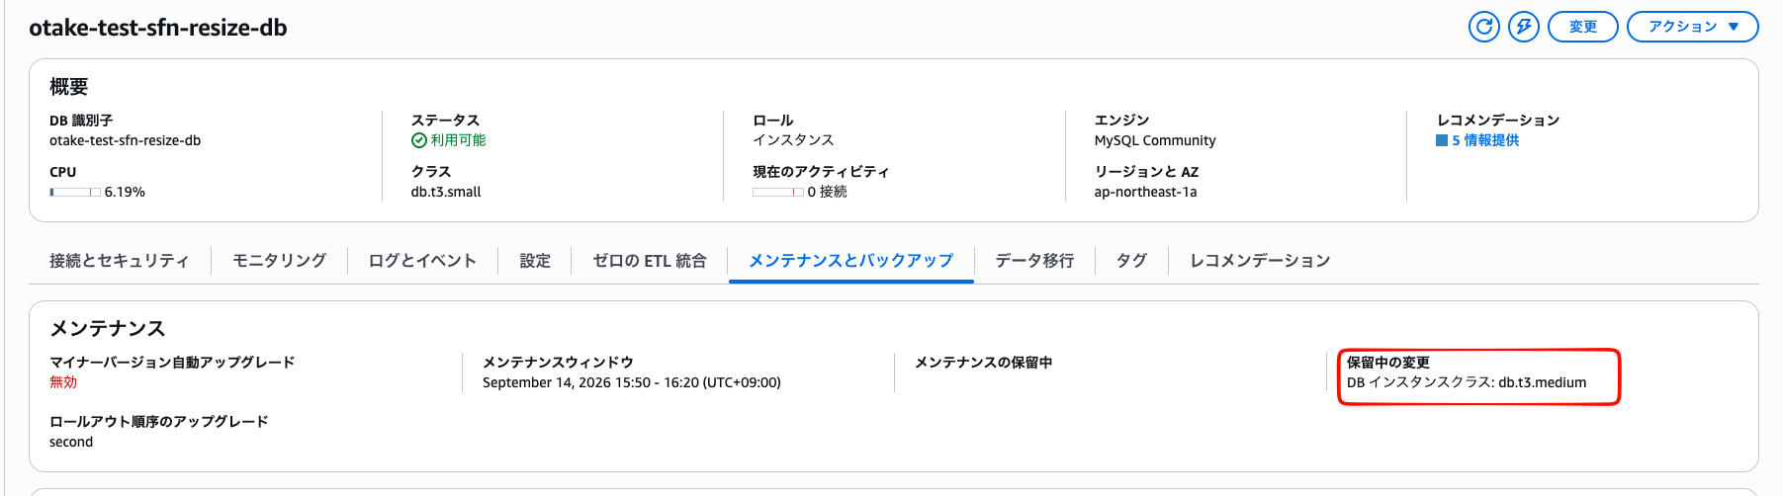The height and width of the screenshot is (496, 1783).
Task: Select the メンテナンスとバックアップ tab
Action: pyautogui.click(x=850, y=261)
